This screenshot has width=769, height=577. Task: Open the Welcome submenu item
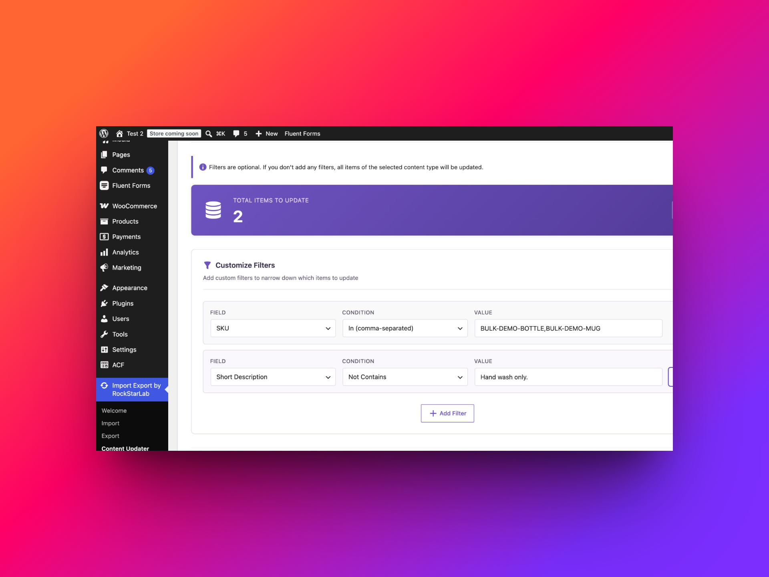(114, 411)
